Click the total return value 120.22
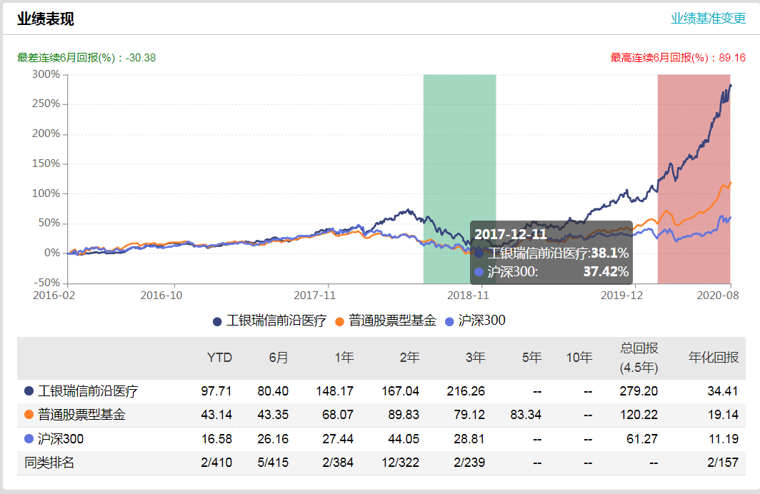760x494 pixels. tap(639, 415)
